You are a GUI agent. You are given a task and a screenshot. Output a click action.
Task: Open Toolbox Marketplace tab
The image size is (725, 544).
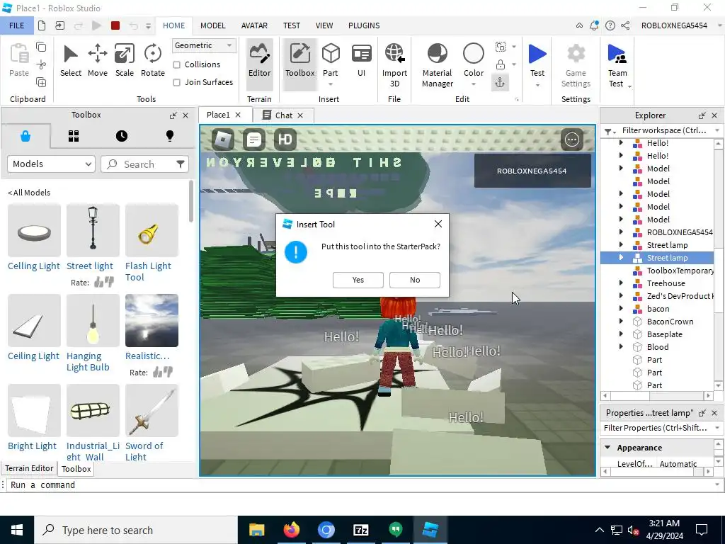[25, 136]
